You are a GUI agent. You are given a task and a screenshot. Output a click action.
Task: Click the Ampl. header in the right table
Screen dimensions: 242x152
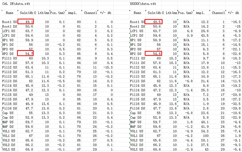pos(201,13)
